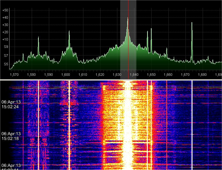Click the 1,620 label on the frequency scale
Image resolution: width=222 pixels, height=170 pixels.
[x=100, y=75]
